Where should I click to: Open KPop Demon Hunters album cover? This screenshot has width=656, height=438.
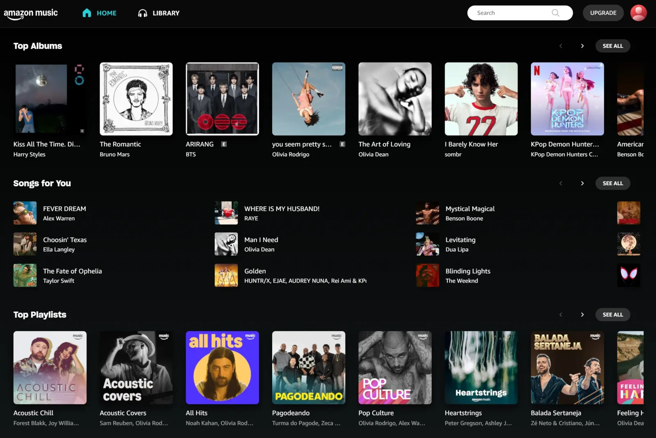pos(567,99)
